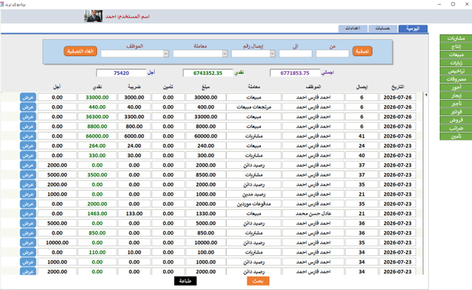The width and height of the screenshot is (472, 290).
Task: Open the إنتاج sidebar section
Action: (x=456, y=47)
